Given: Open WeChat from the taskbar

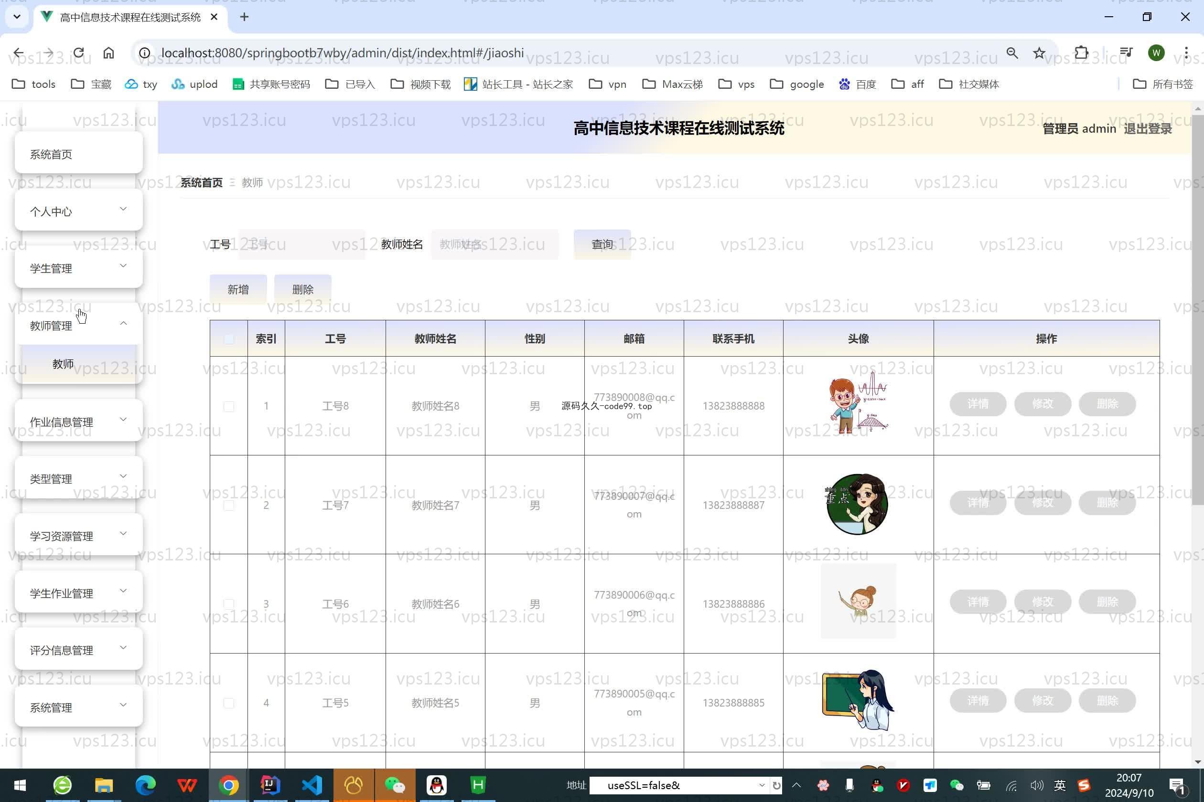Looking at the screenshot, I should (395, 785).
